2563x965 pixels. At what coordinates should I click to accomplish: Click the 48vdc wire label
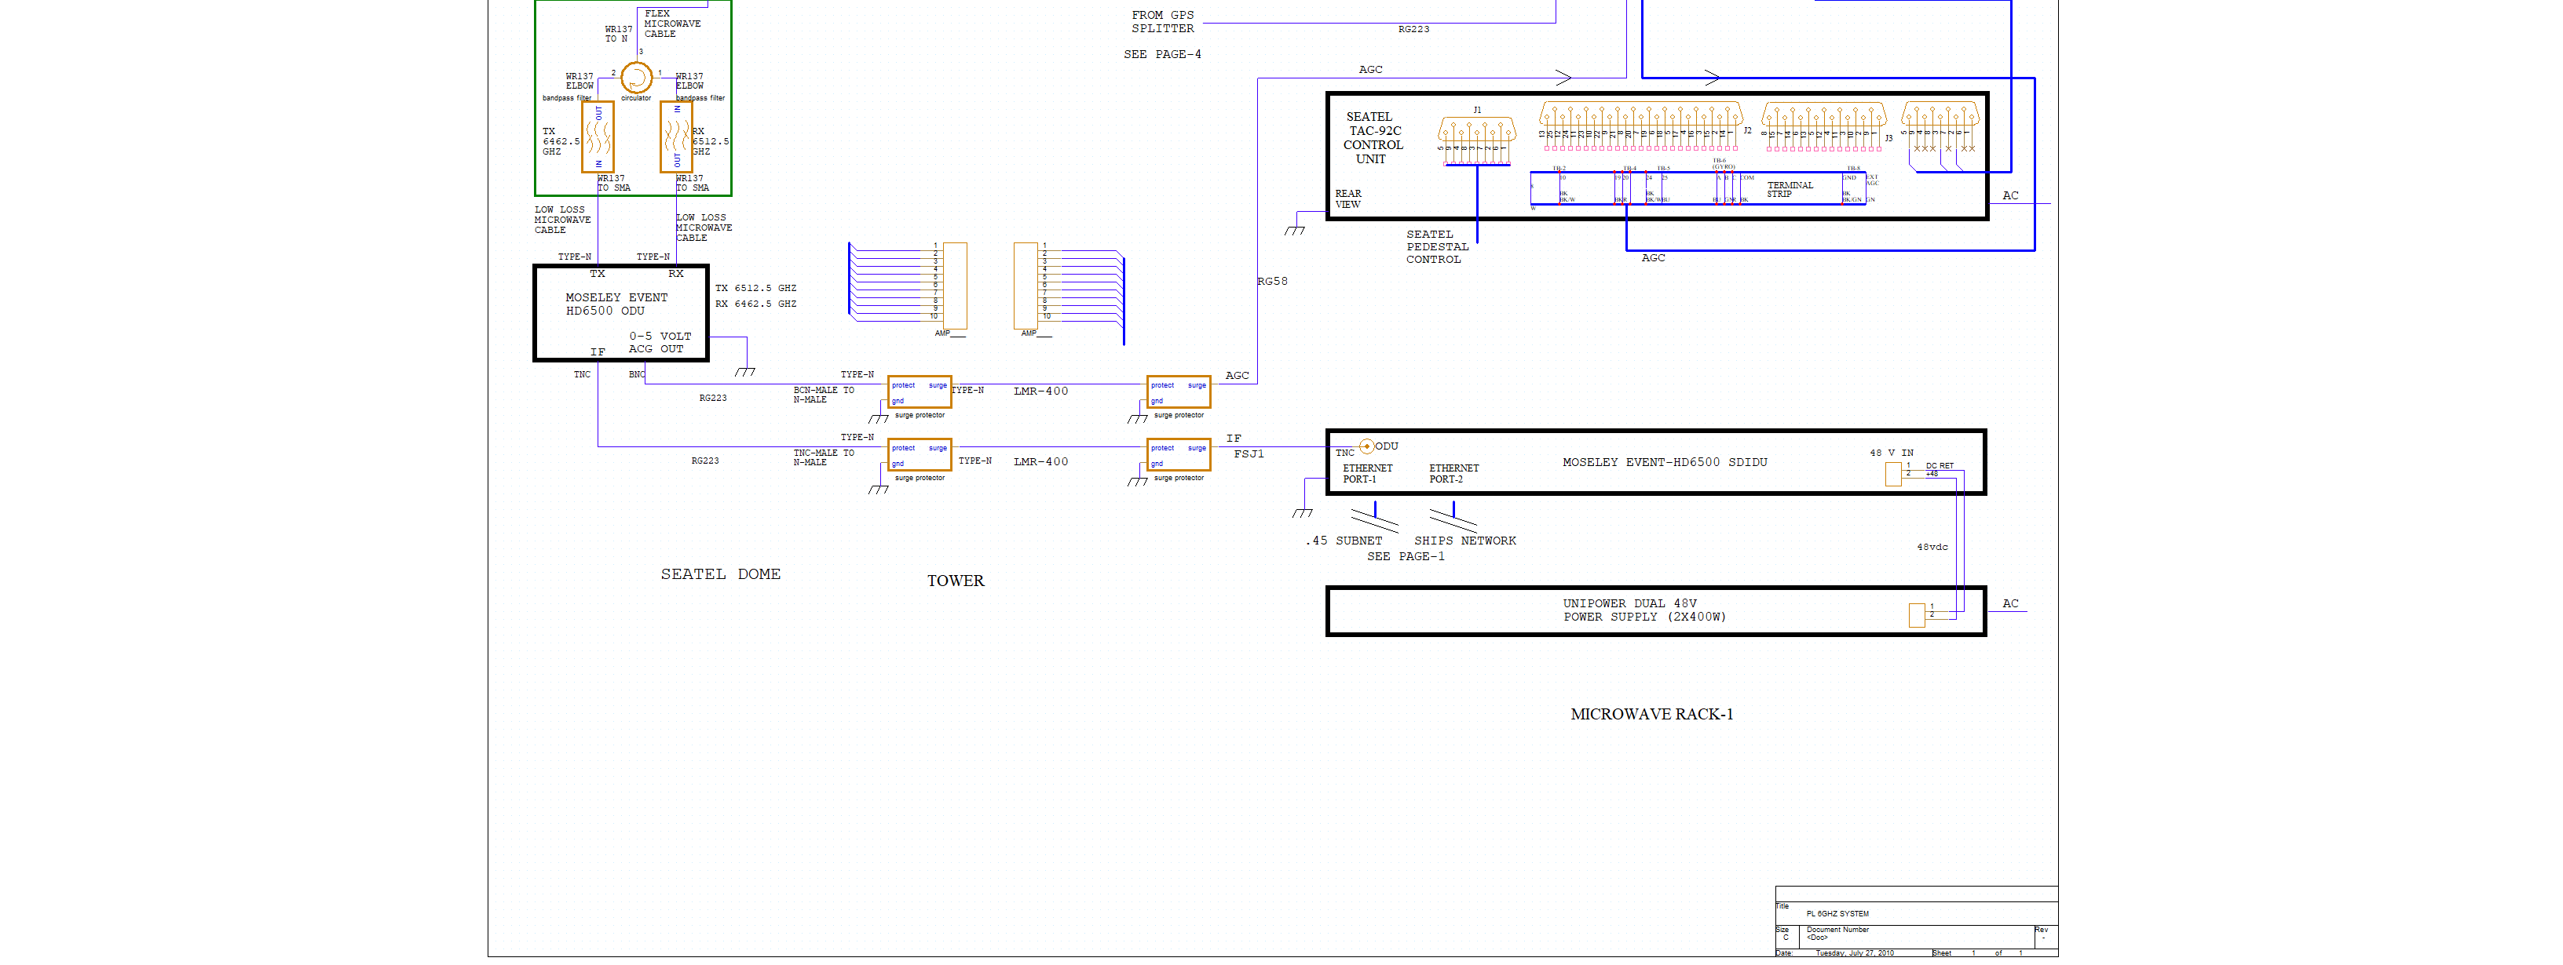click(x=1932, y=547)
